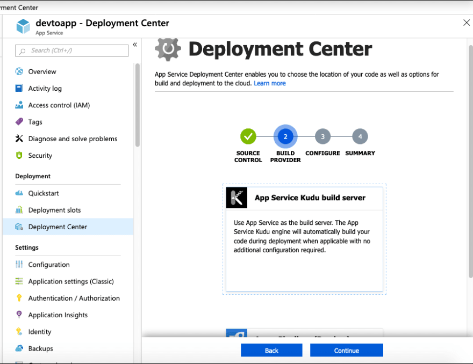
Task: Click the Back button
Action: pos(271,351)
